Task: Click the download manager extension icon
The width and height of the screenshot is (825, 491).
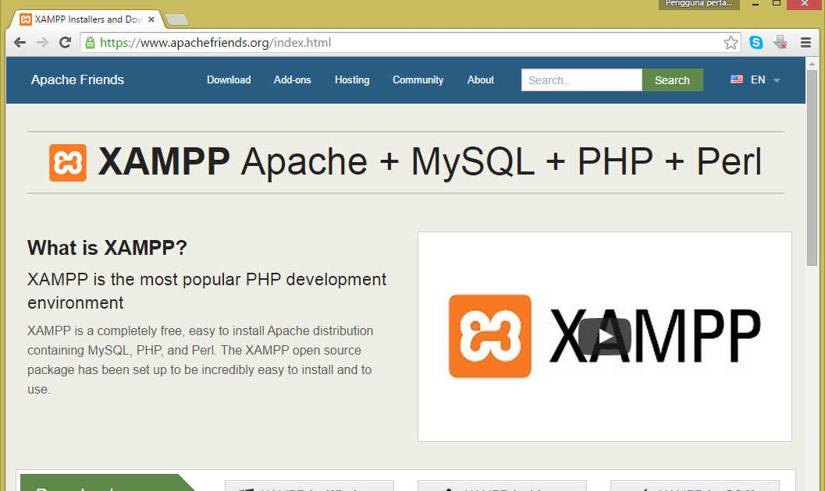Action: click(781, 43)
